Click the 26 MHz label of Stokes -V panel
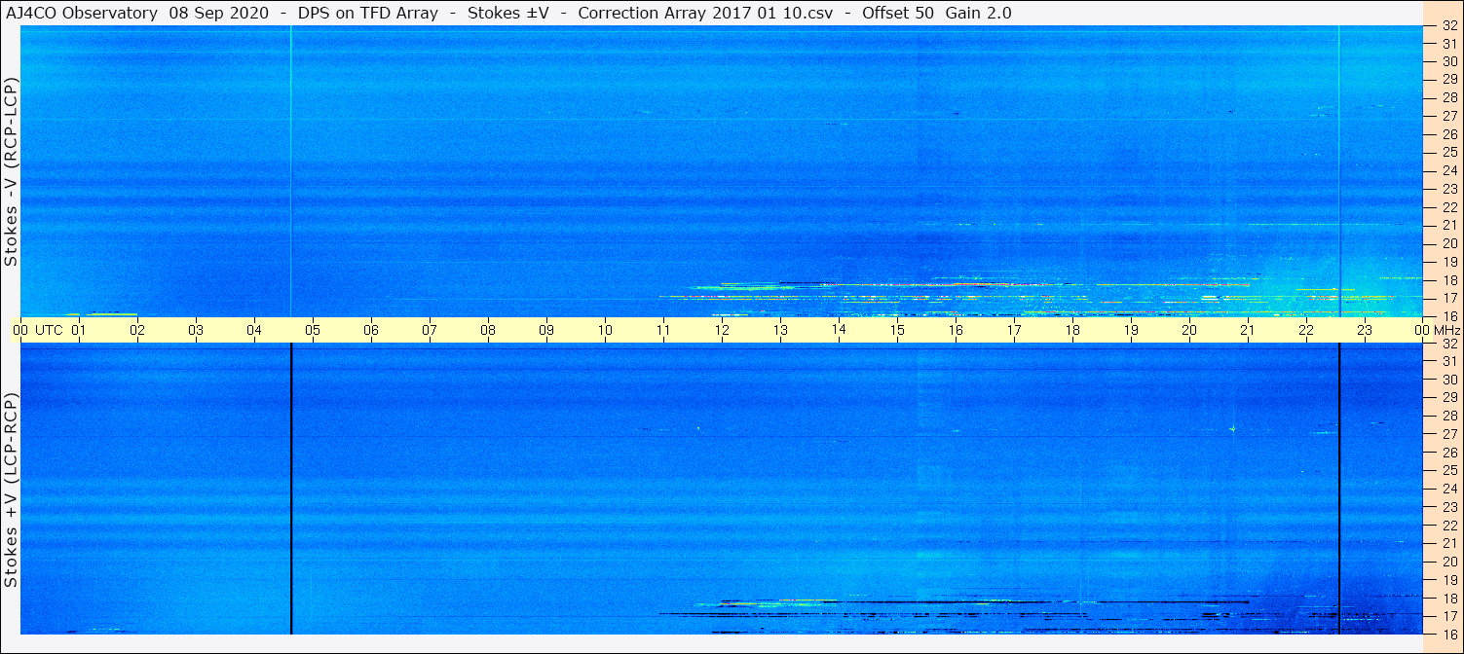 pos(1448,133)
